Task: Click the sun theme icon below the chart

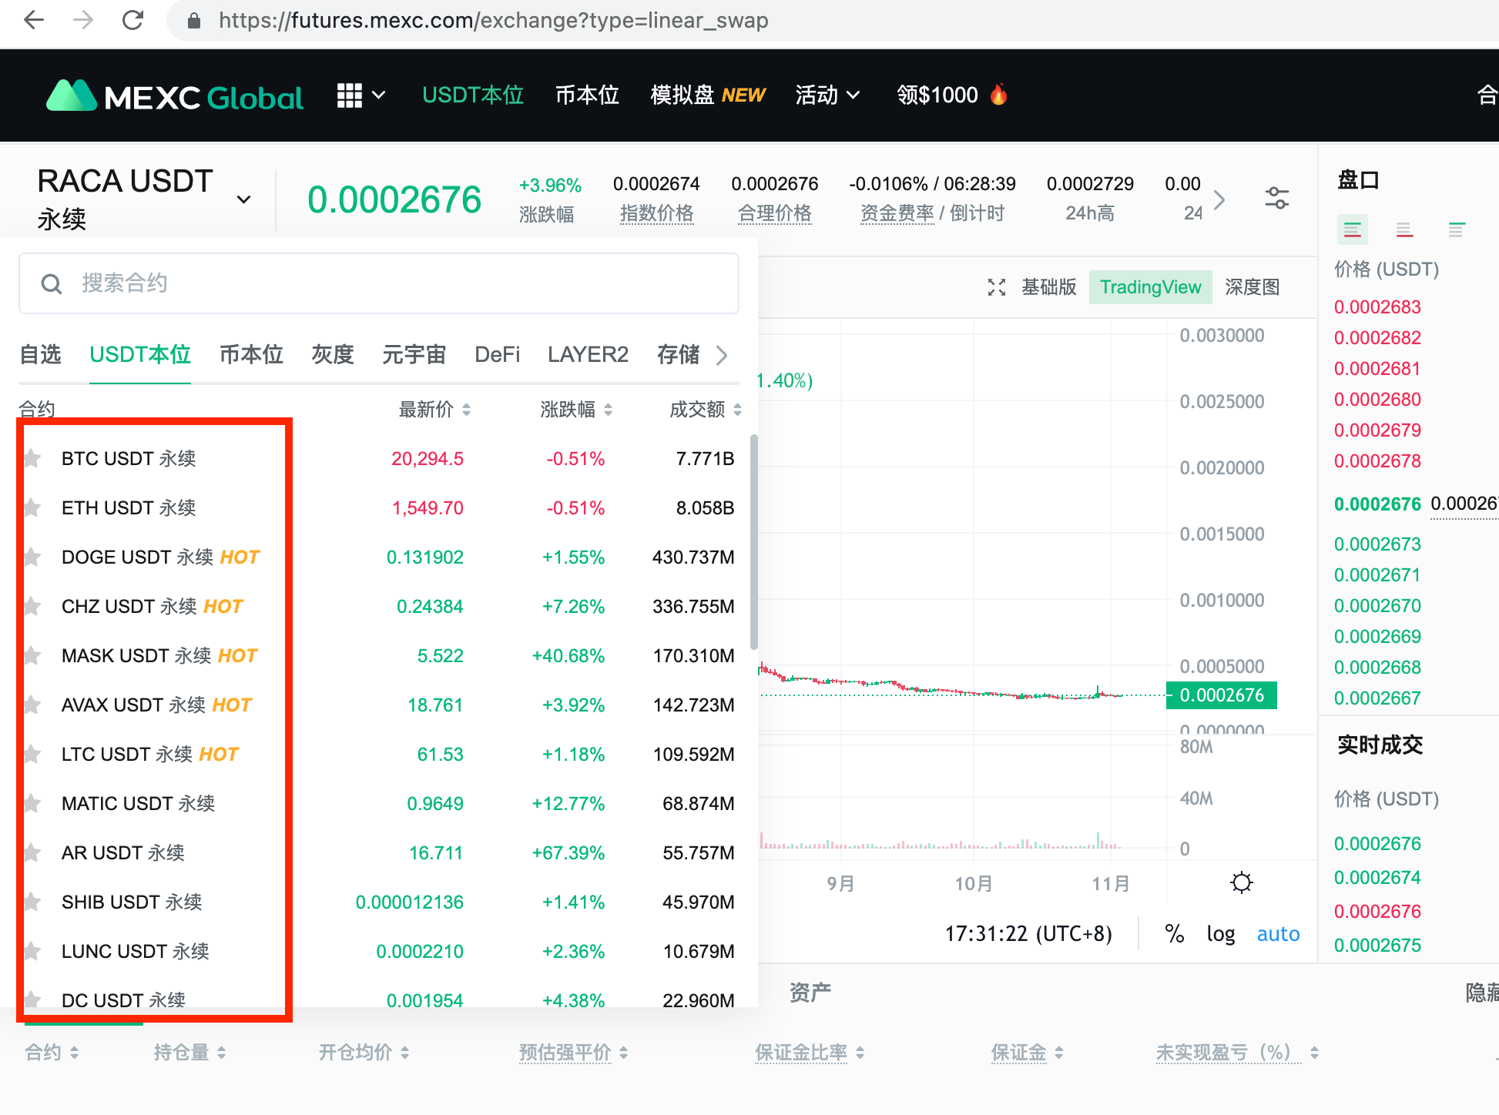Action: click(1242, 882)
